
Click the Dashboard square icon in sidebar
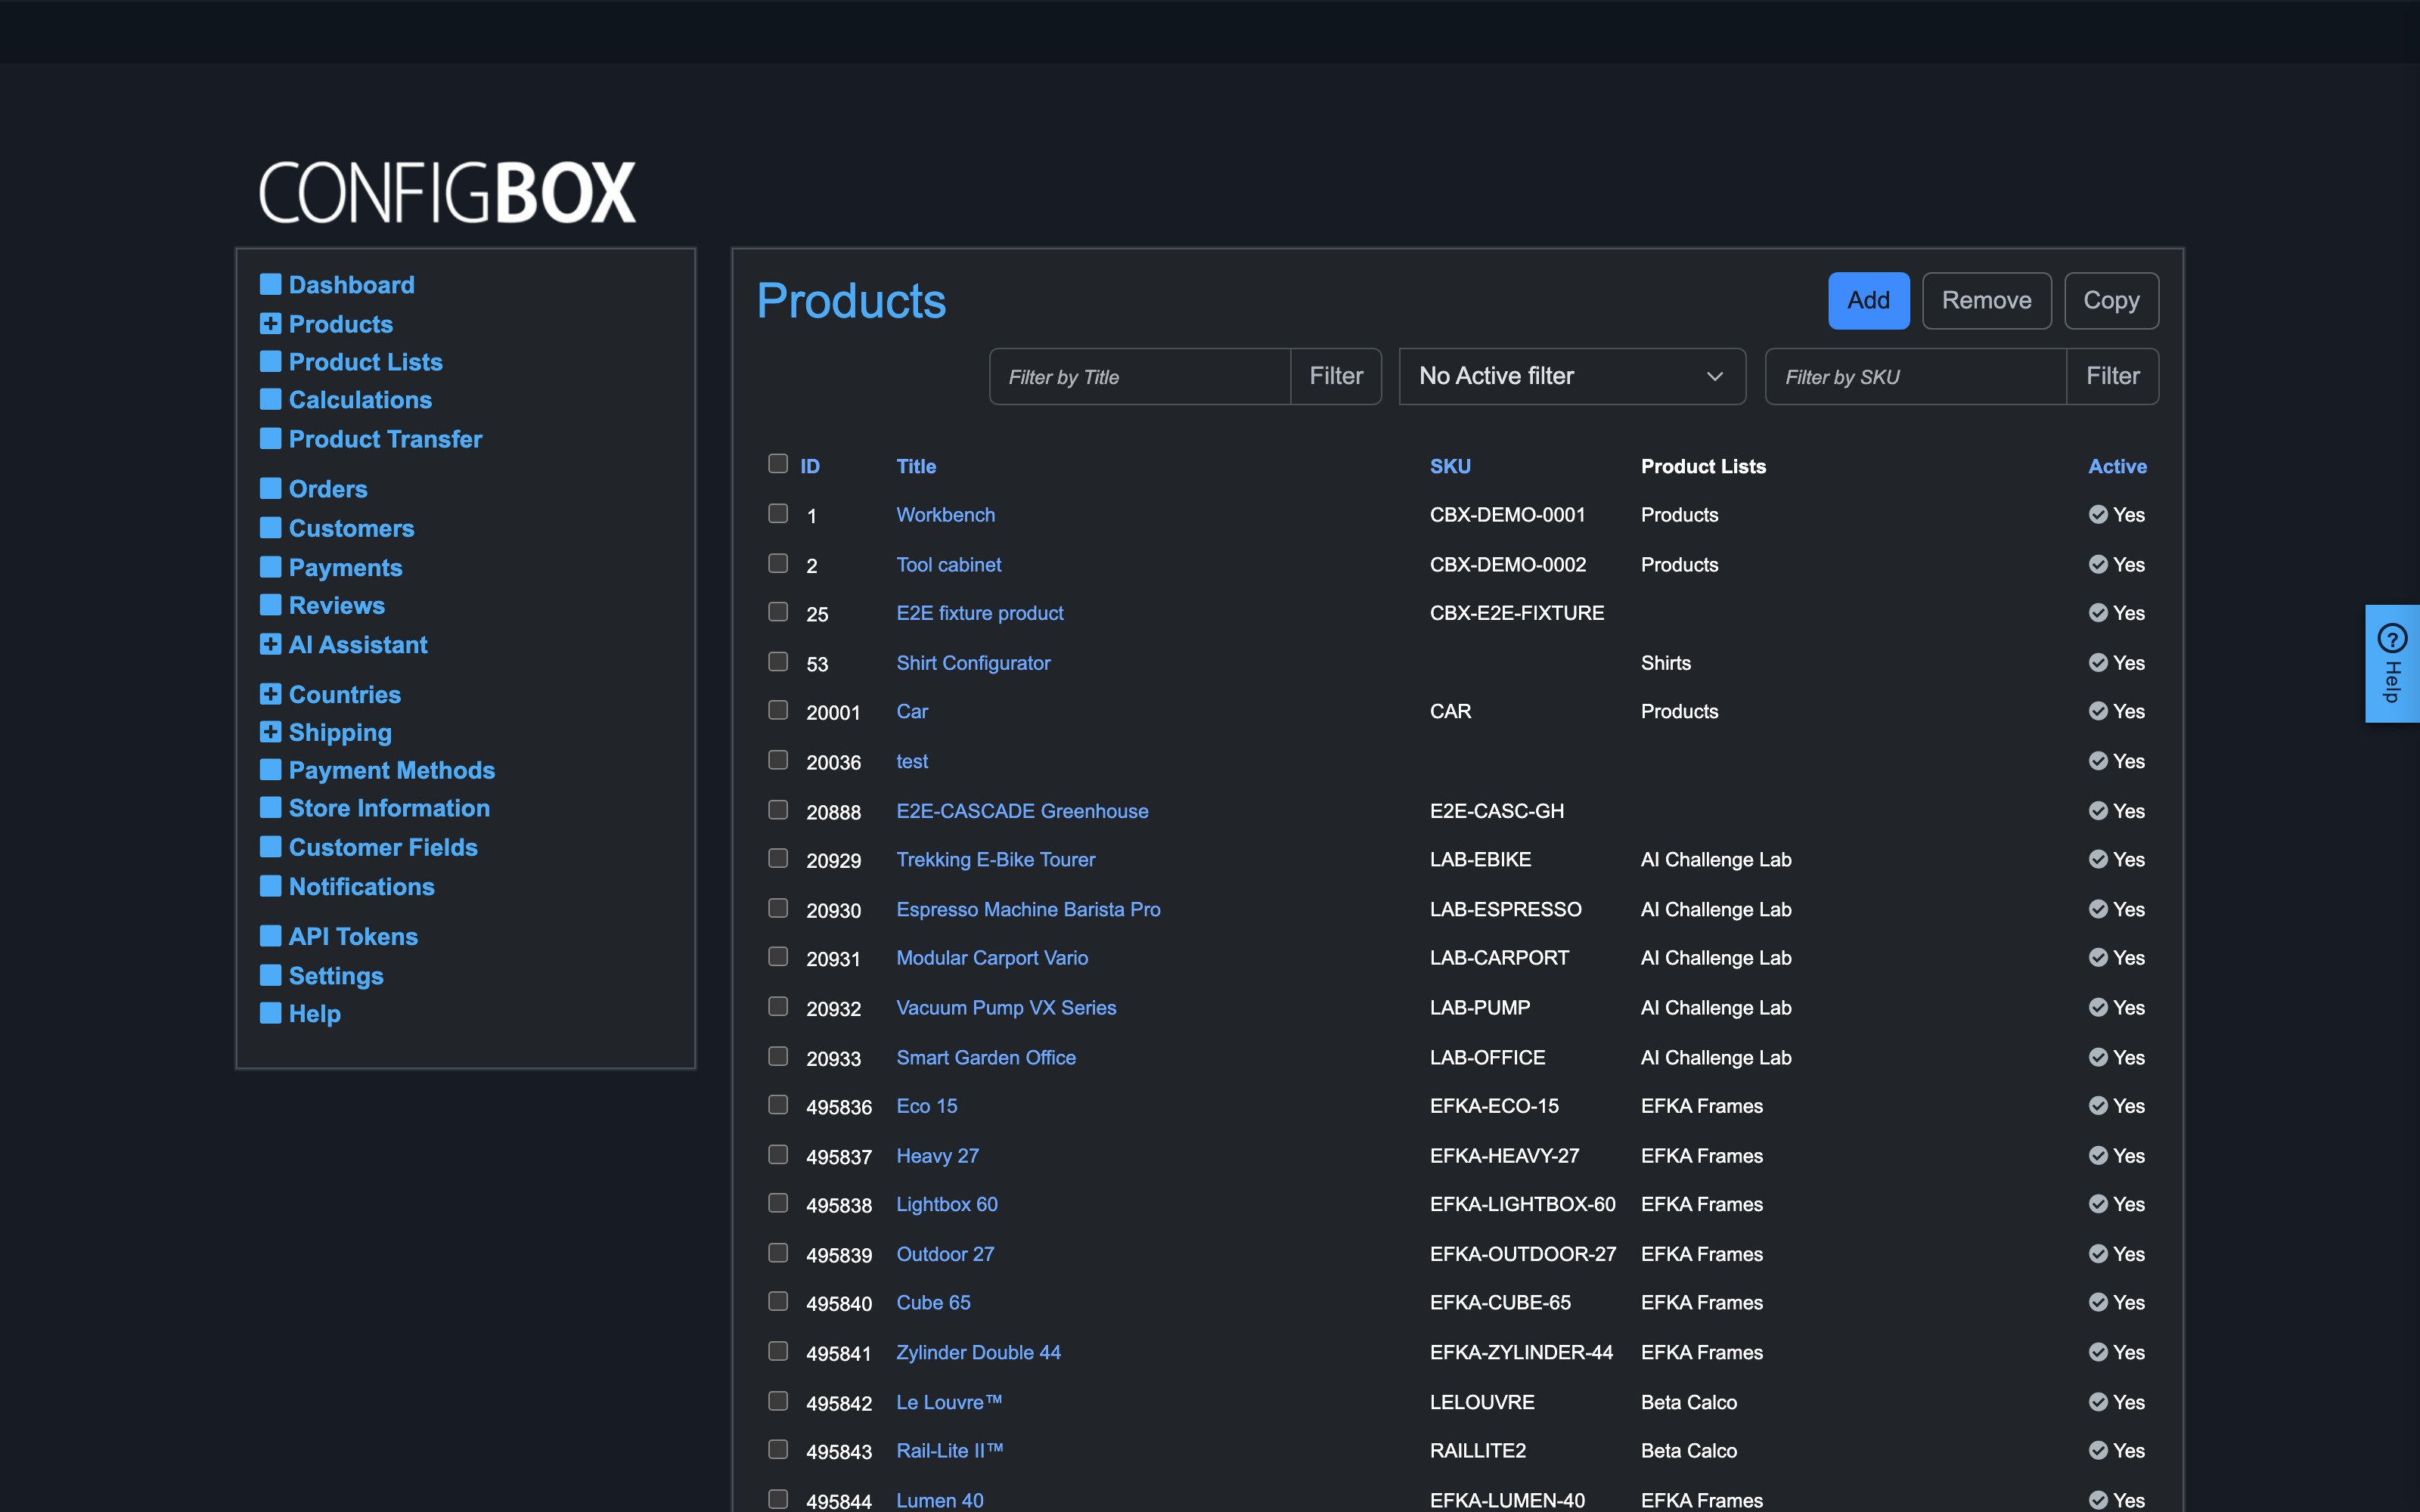click(x=270, y=285)
